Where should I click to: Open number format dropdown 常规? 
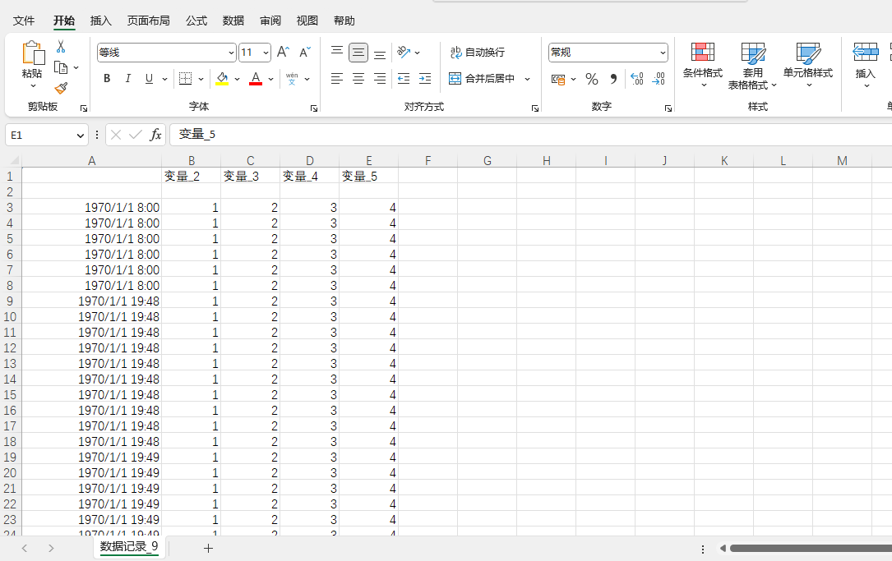(x=663, y=53)
